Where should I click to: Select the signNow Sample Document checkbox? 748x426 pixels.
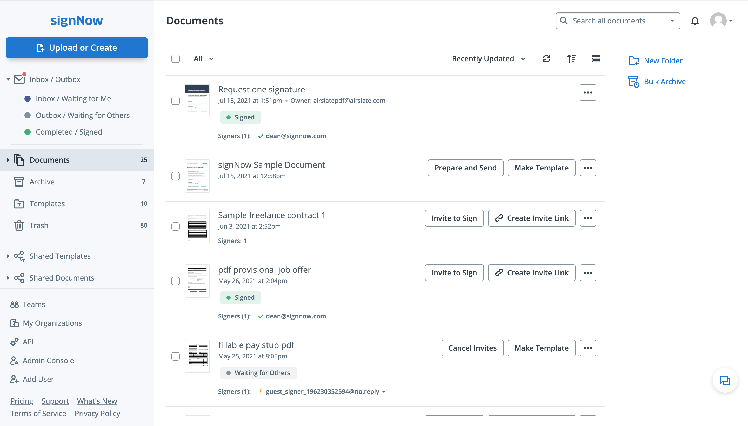point(176,176)
